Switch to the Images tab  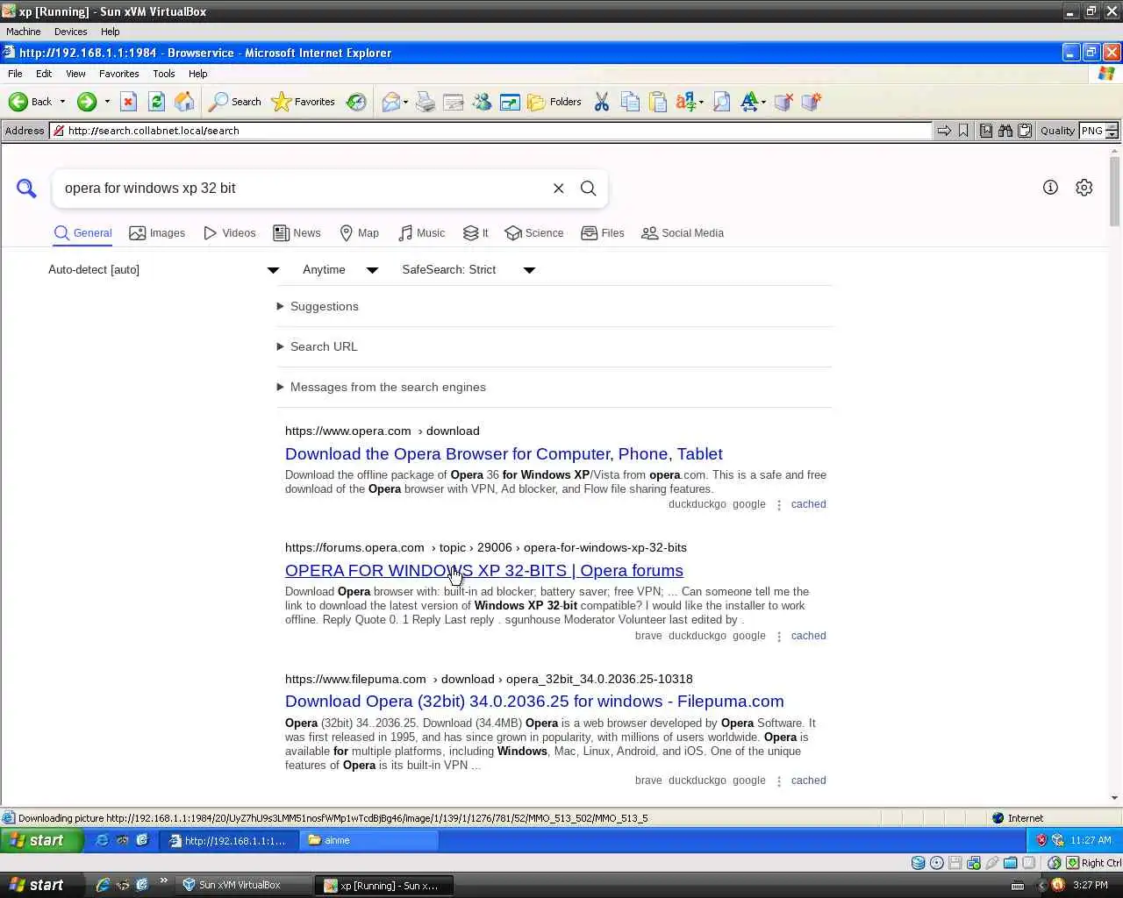[x=157, y=233]
